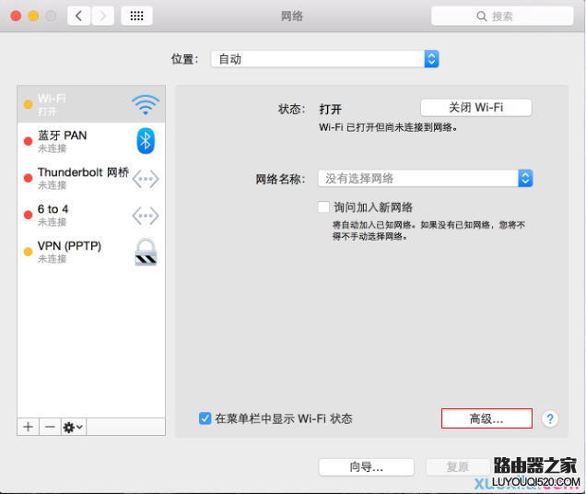Screen dimensions: 586x494
Task: Click the red status dot beside 6 to 4
Action: point(28,215)
